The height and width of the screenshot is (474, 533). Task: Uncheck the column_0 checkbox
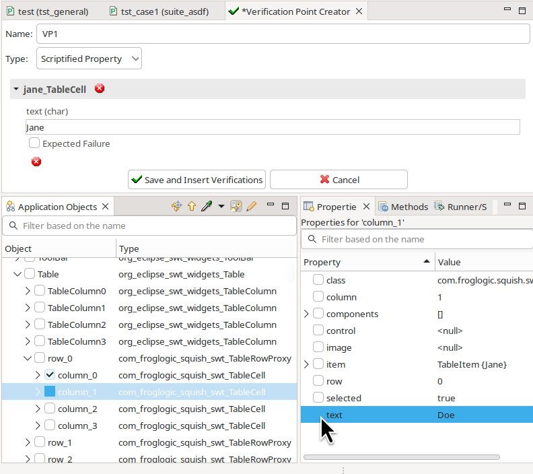point(50,375)
